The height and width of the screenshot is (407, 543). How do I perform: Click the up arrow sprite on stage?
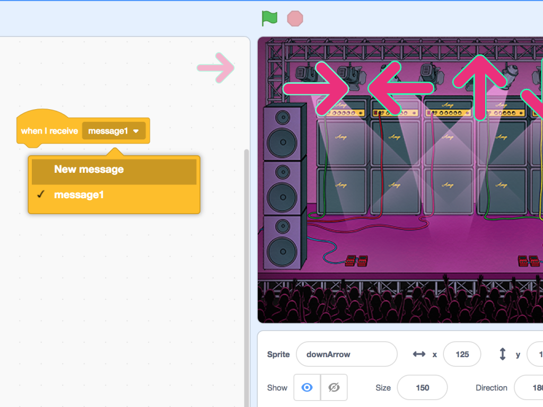[x=480, y=87]
